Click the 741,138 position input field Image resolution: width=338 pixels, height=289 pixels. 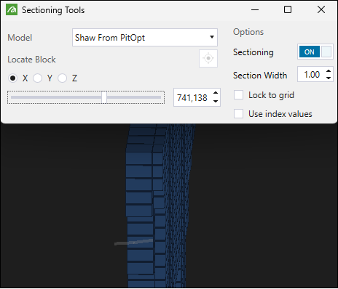point(192,97)
